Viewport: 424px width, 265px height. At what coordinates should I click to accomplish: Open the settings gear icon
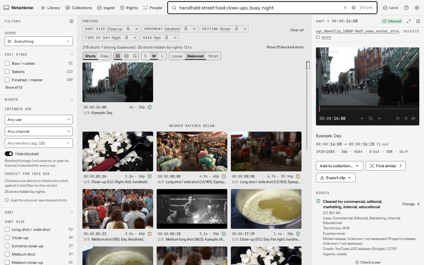point(417,8)
